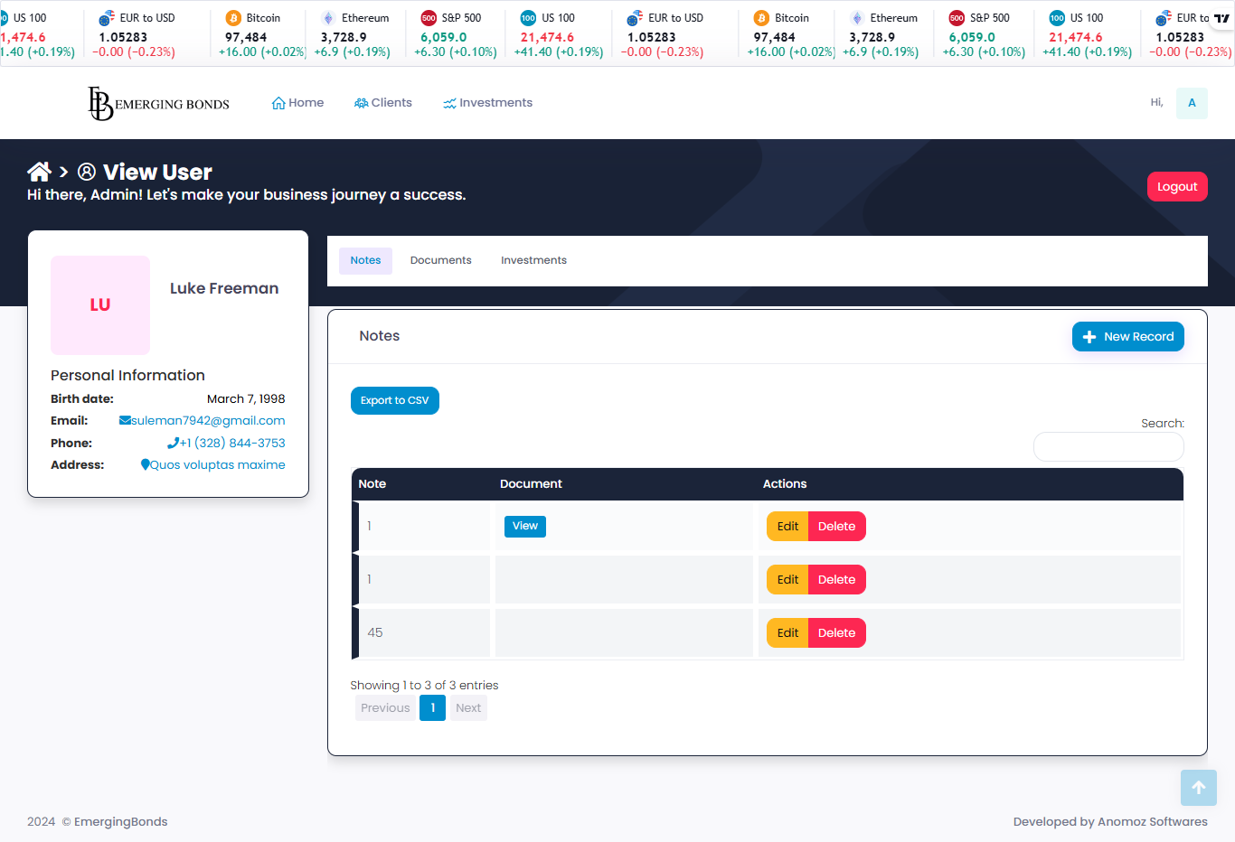Select the Investments tab in user panel
The image size is (1235, 842).
click(x=533, y=260)
